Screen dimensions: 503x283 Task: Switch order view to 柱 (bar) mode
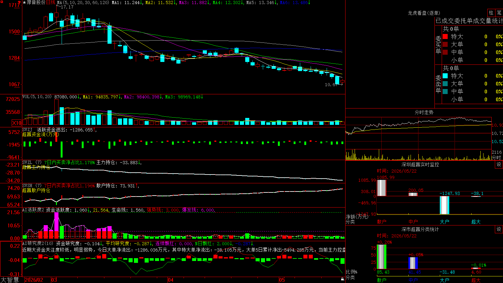pyautogui.click(x=491, y=13)
